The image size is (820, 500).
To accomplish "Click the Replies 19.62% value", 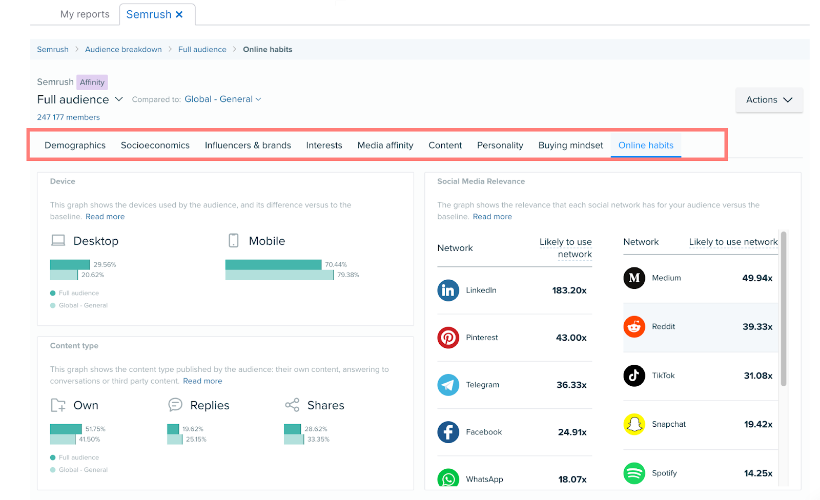I will click(x=193, y=429).
